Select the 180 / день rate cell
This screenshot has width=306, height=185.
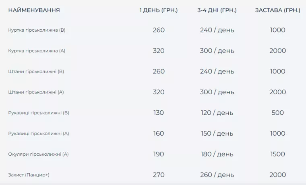[217, 154]
